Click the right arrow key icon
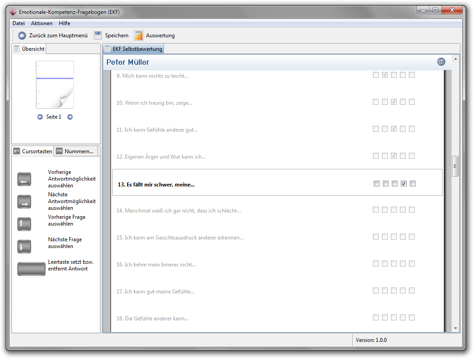Image resolution: width=474 pixels, height=359 pixels. (x=24, y=202)
